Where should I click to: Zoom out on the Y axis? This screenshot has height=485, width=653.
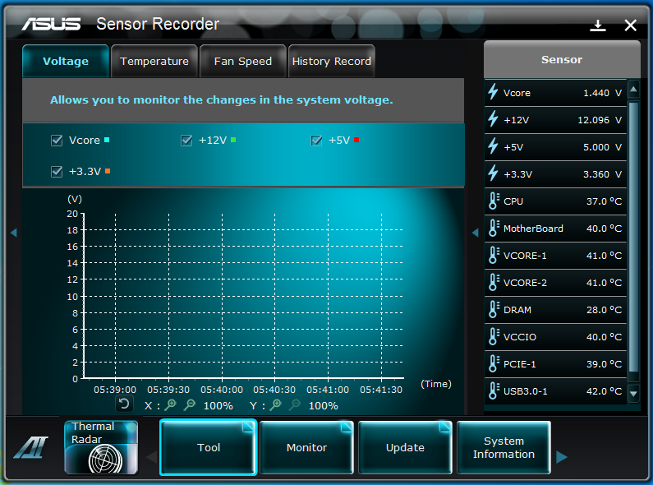[x=294, y=404]
